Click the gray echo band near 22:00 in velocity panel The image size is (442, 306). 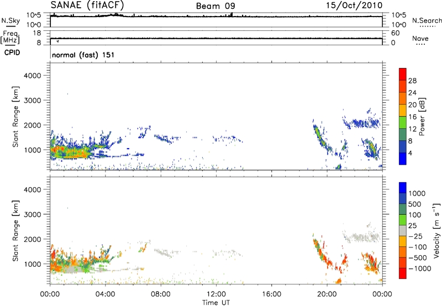tap(361, 237)
